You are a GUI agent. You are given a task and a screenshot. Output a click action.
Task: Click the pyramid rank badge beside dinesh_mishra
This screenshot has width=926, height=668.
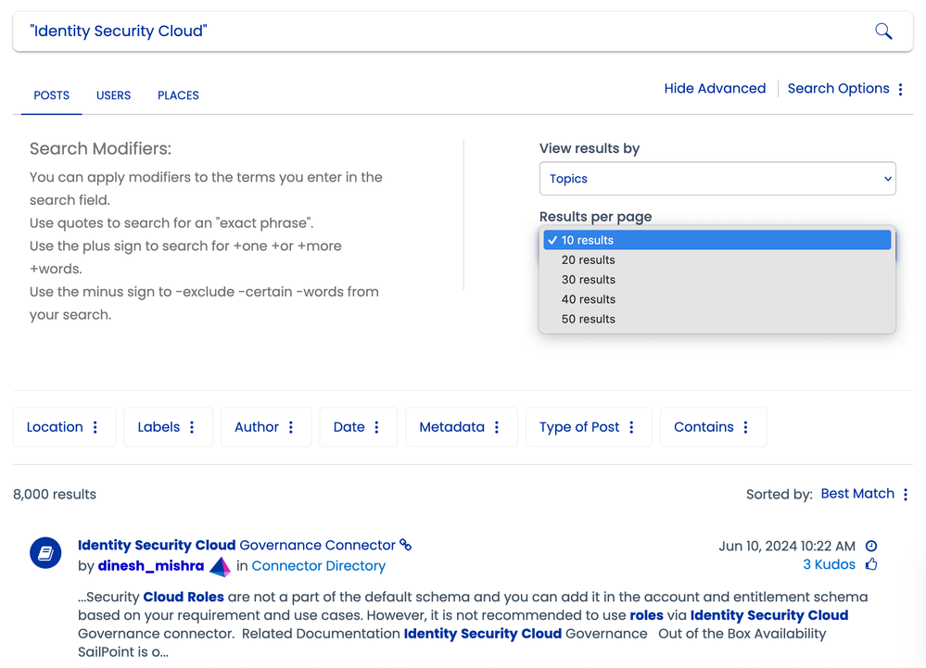click(x=220, y=566)
